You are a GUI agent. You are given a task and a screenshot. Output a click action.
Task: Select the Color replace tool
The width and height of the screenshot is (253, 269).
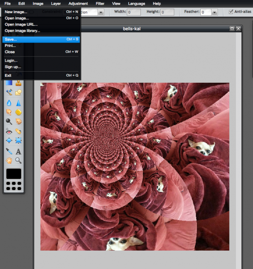point(9,92)
